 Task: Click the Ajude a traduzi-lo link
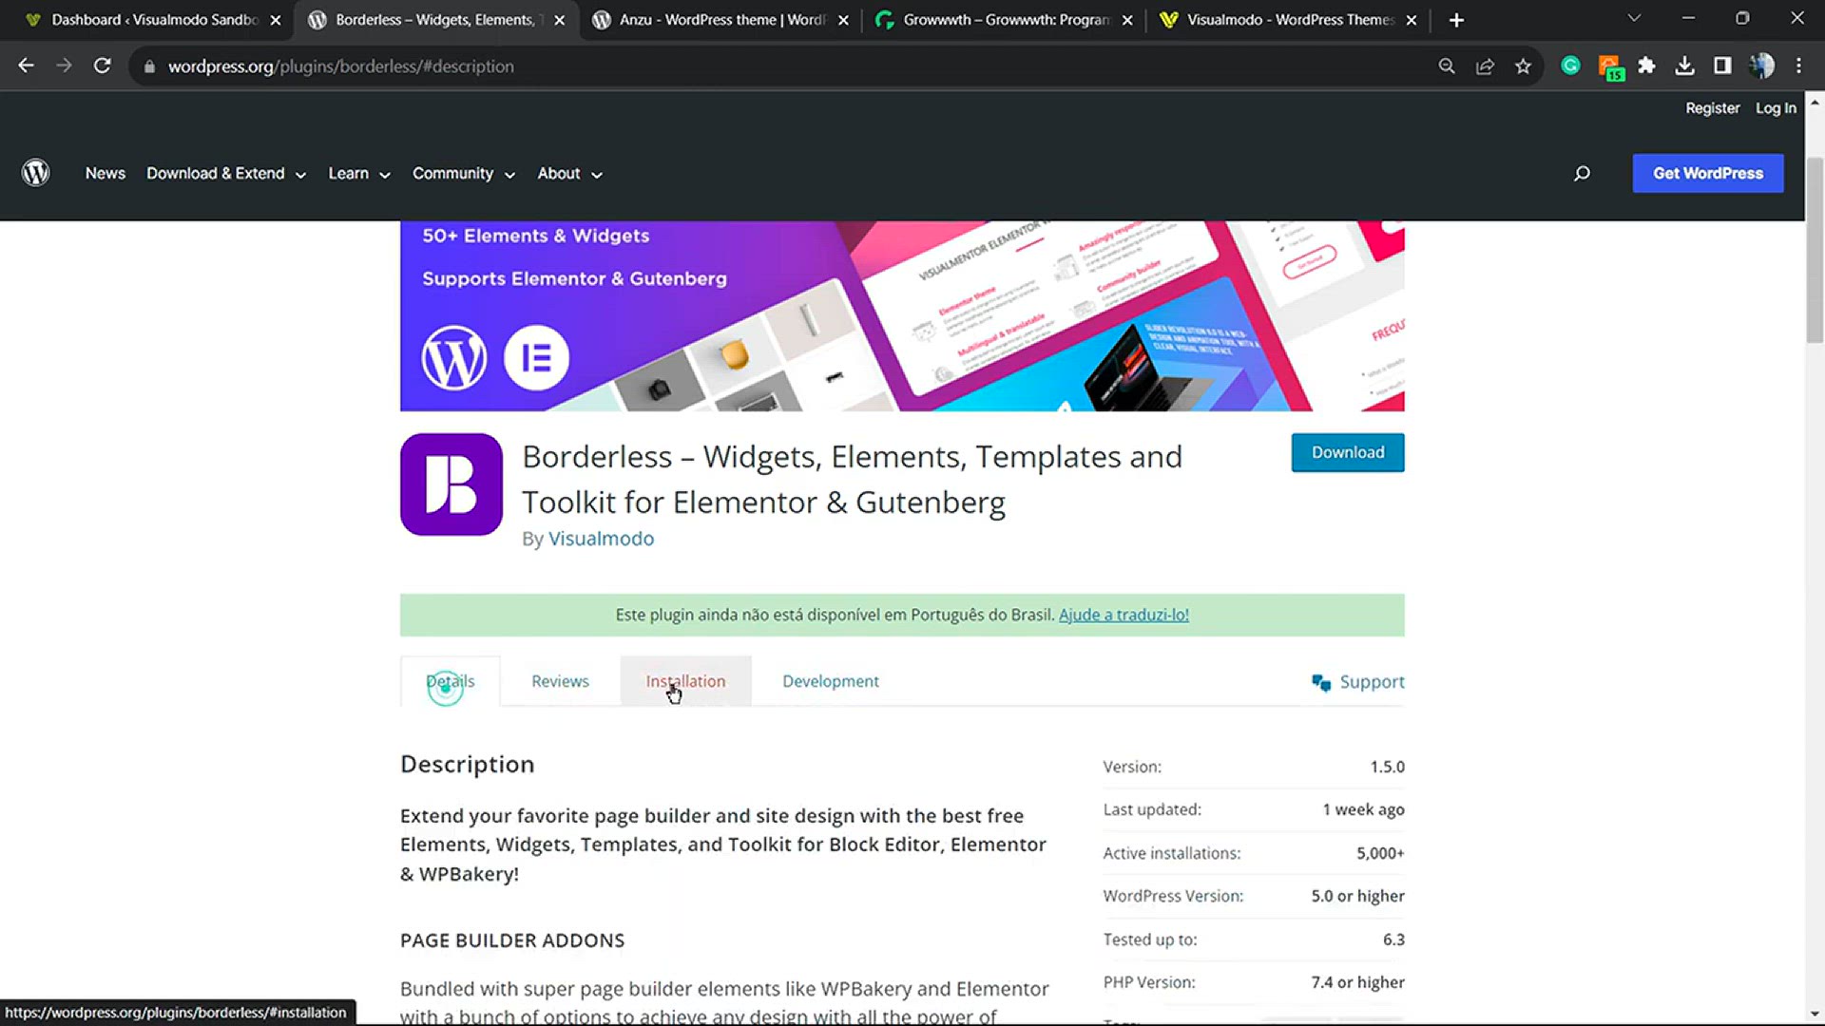[1124, 615]
